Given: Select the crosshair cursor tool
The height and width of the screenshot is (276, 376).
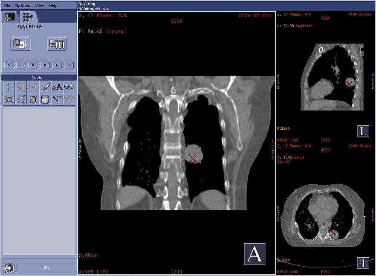Looking at the screenshot, I should 9,87.
